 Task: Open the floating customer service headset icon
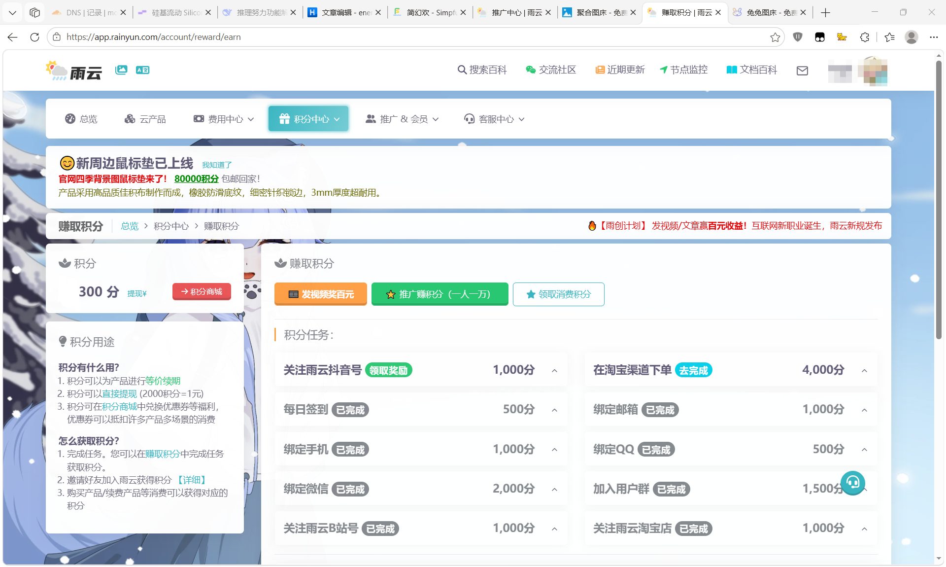[853, 483]
